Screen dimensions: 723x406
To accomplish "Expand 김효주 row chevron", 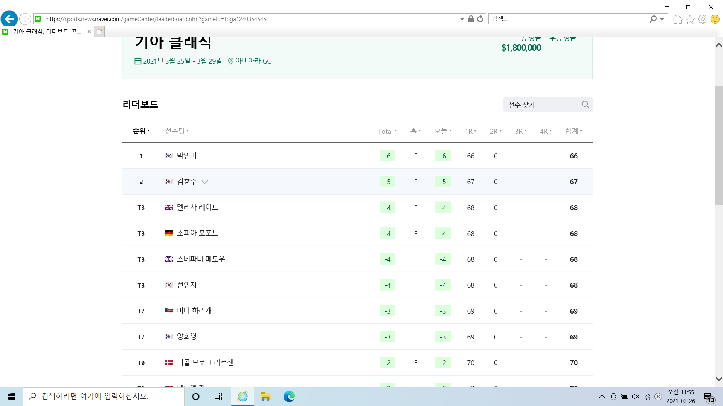I will (205, 182).
